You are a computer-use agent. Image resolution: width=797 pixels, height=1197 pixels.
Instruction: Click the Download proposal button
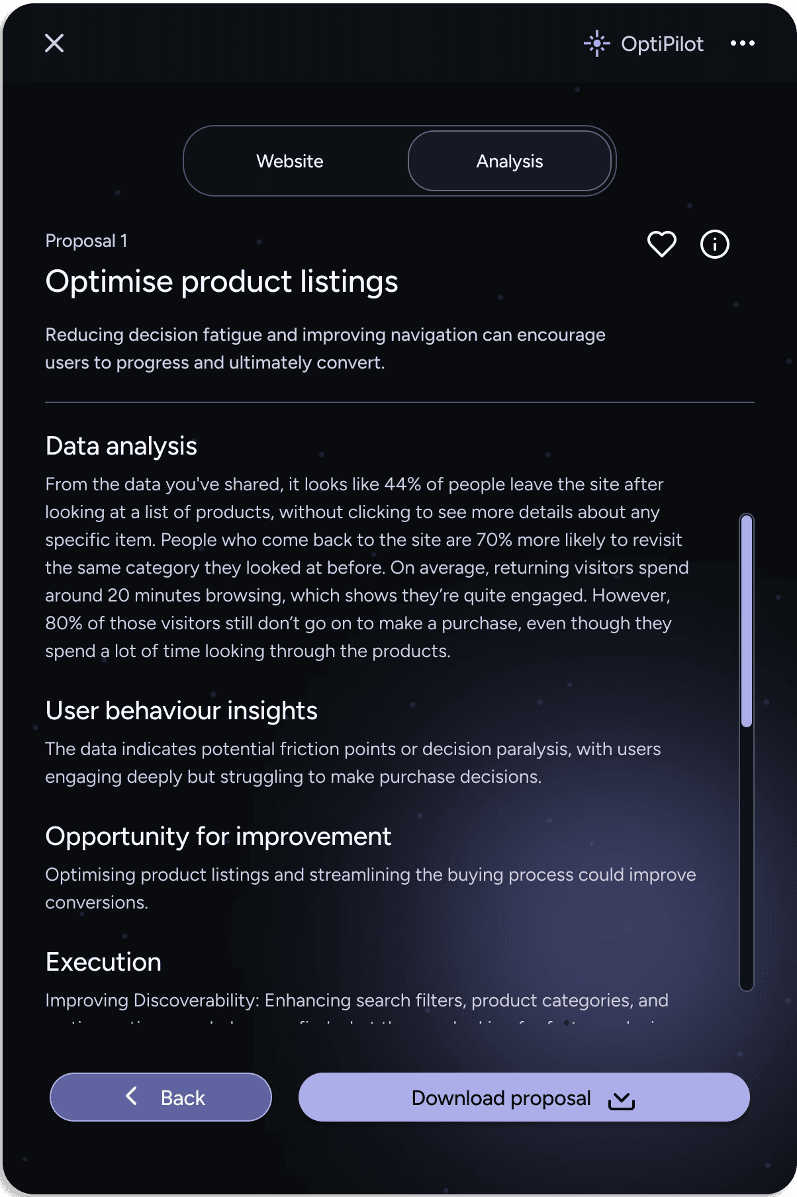524,1097
